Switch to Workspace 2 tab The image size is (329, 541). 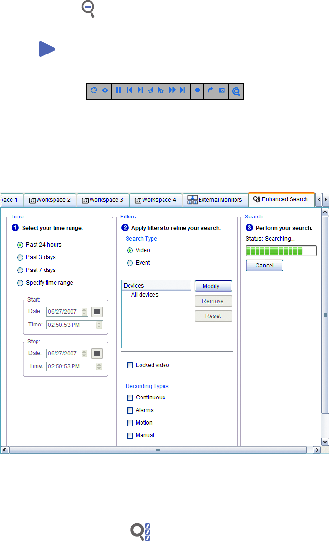[50, 200]
